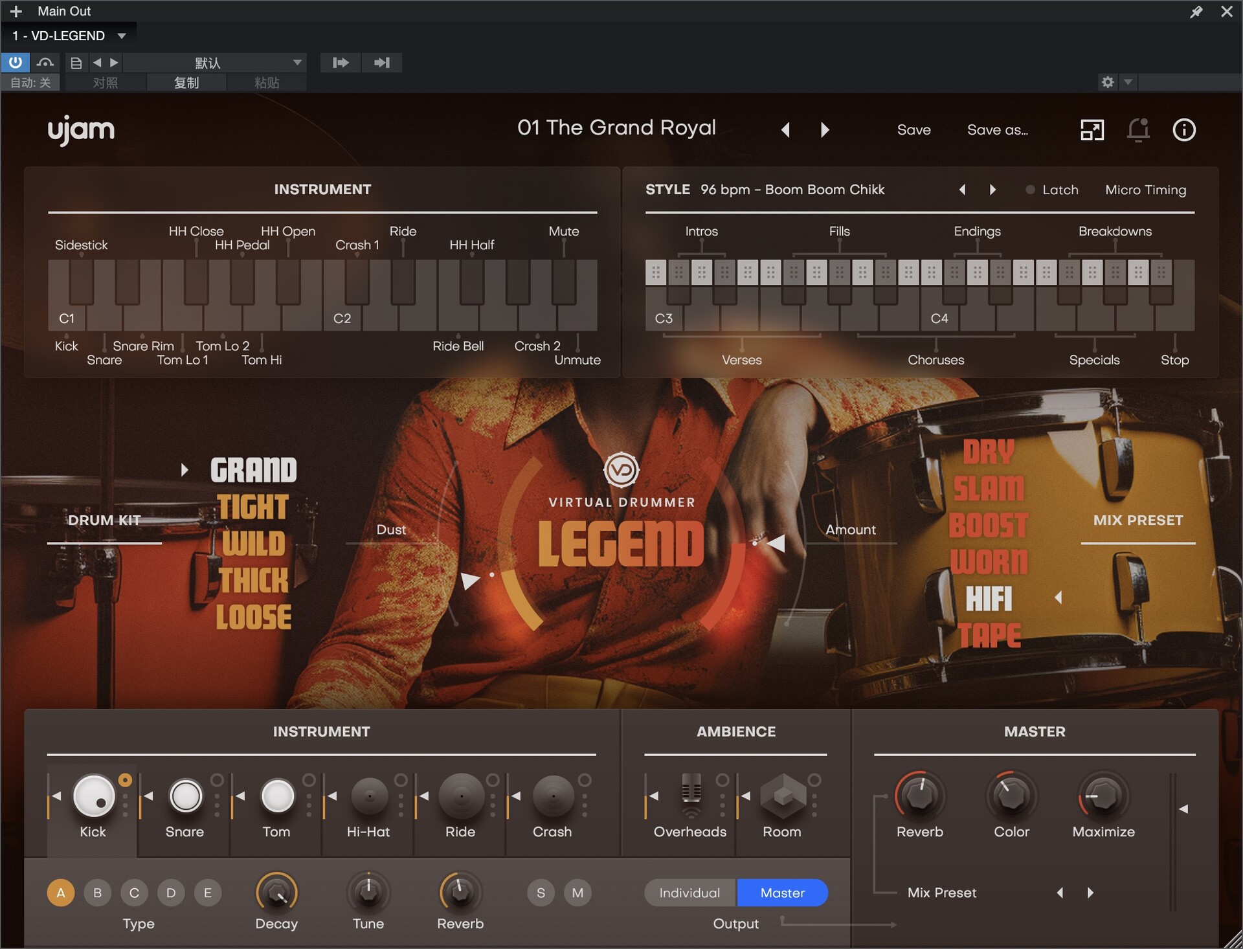Image resolution: width=1243 pixels, height=949 pixels.
Task: Select next Mix Preset arrow in Master
Action: tap(1090, 893)
